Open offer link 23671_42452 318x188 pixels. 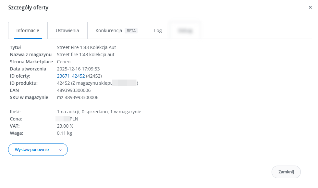pos(71,76)
